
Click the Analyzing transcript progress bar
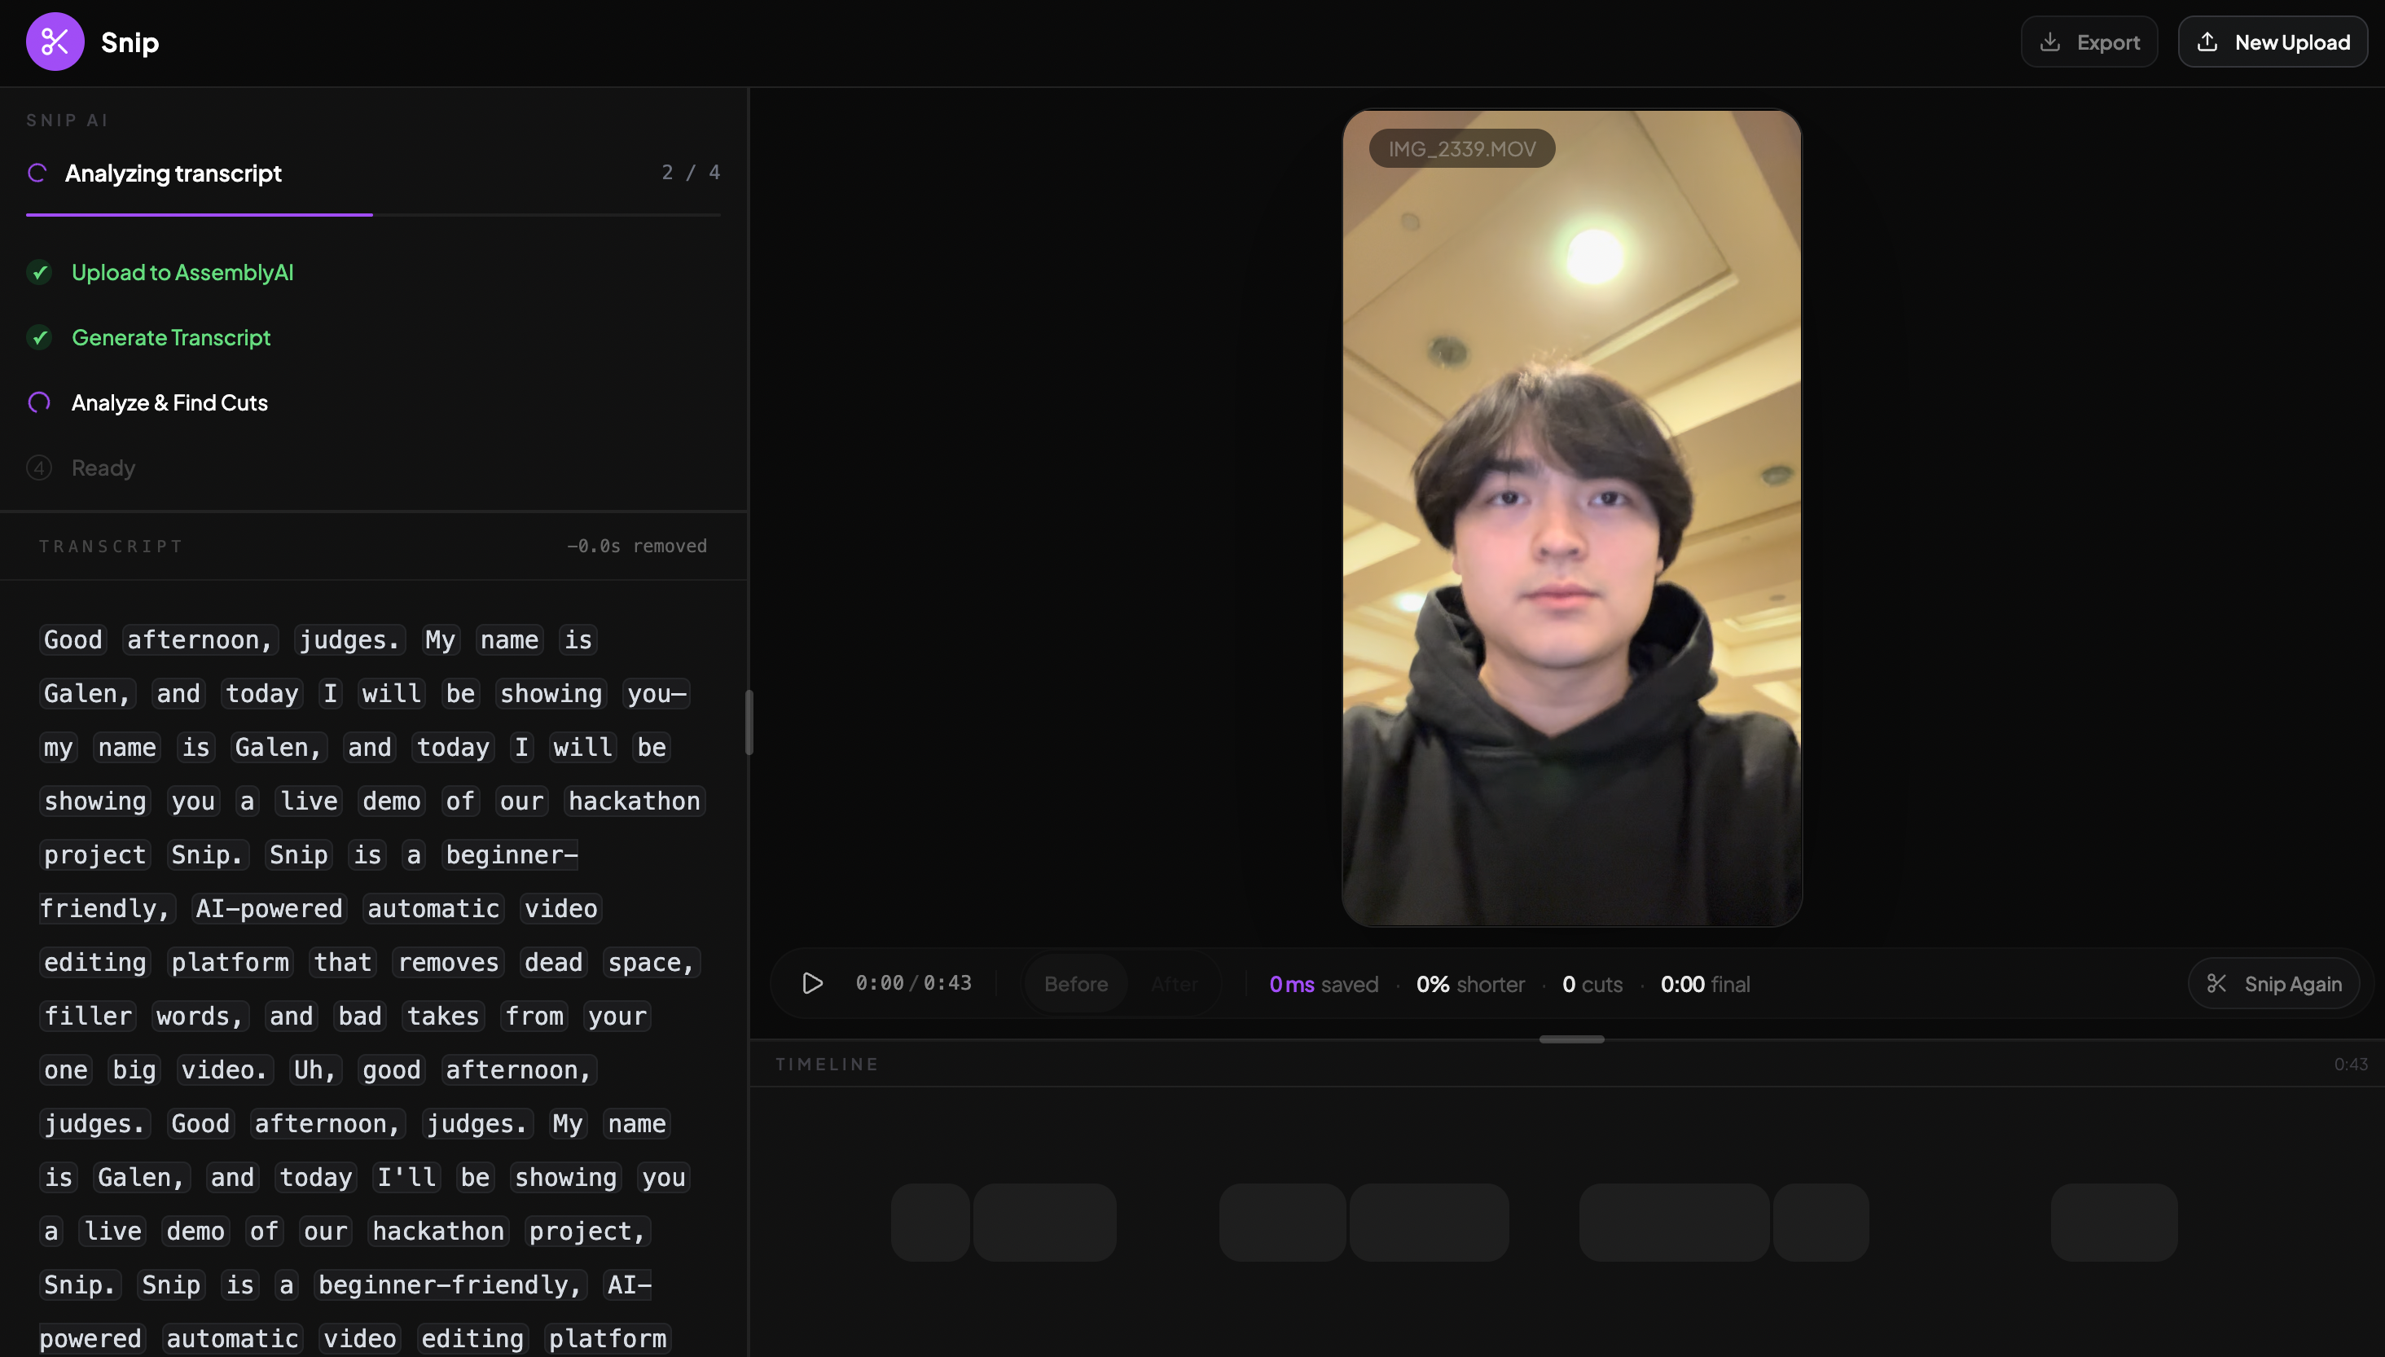[373, 214]
